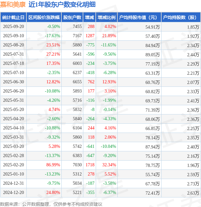201x207 pixels.
Task: Select the 2025-09-20 date cell
Action: pyautogui.click(x=13, y=27)
